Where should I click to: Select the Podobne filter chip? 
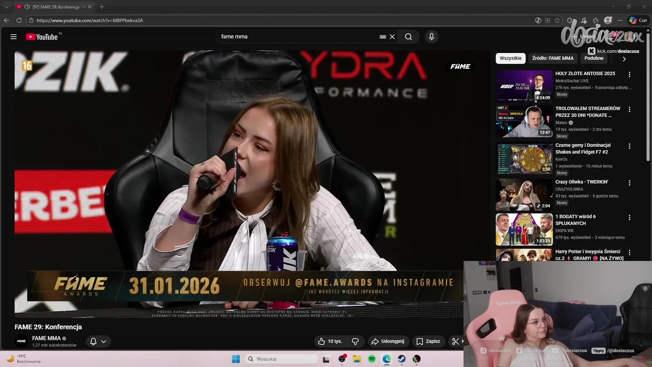point(594,58)
